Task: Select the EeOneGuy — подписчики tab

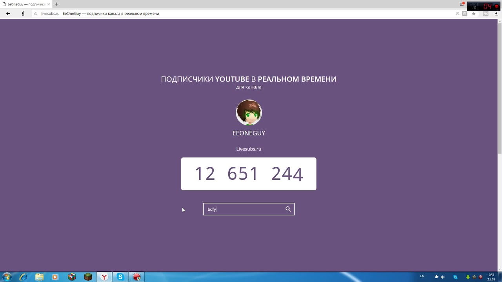Action: (x=26, y=4)
